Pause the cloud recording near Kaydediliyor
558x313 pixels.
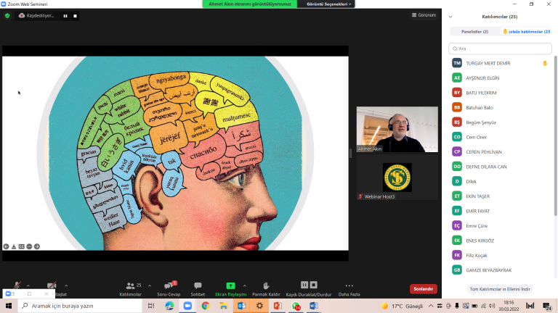click(x=65, y=16)
